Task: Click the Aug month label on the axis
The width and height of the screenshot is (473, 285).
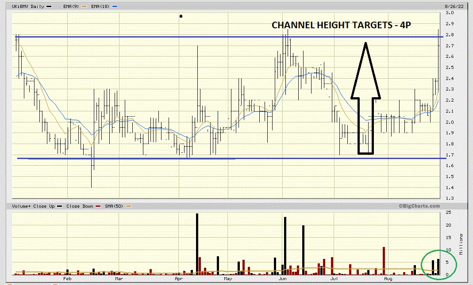Action: (388, 279)
